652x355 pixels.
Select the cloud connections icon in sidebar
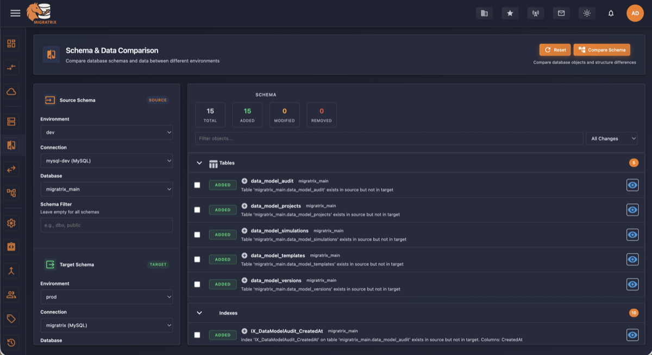tap(11, 92)
